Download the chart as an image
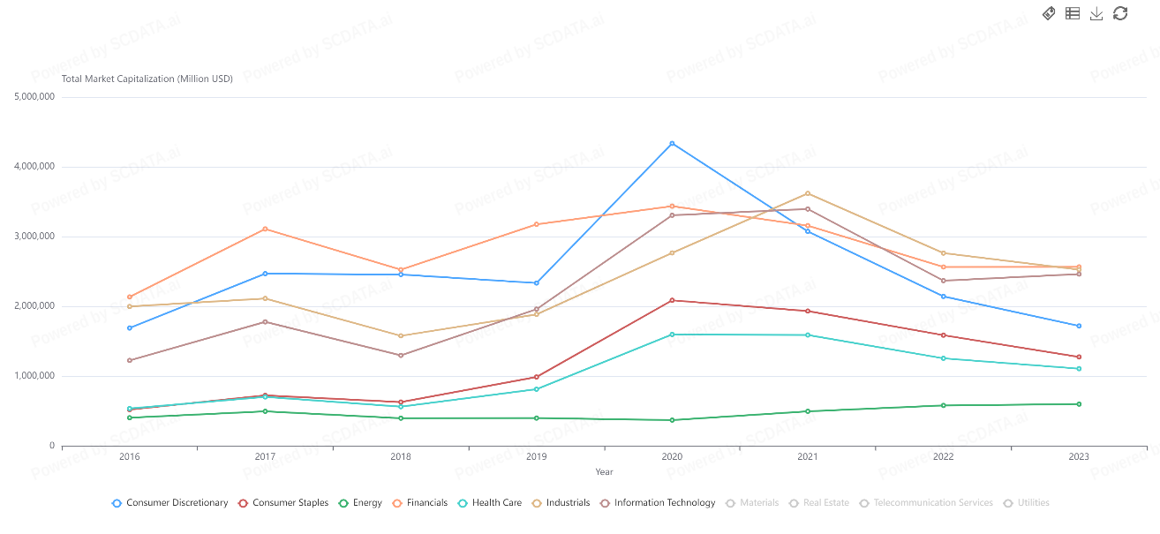This screenshot has height=534, width=1160. pyautogui.click(x=1096, y=13)
